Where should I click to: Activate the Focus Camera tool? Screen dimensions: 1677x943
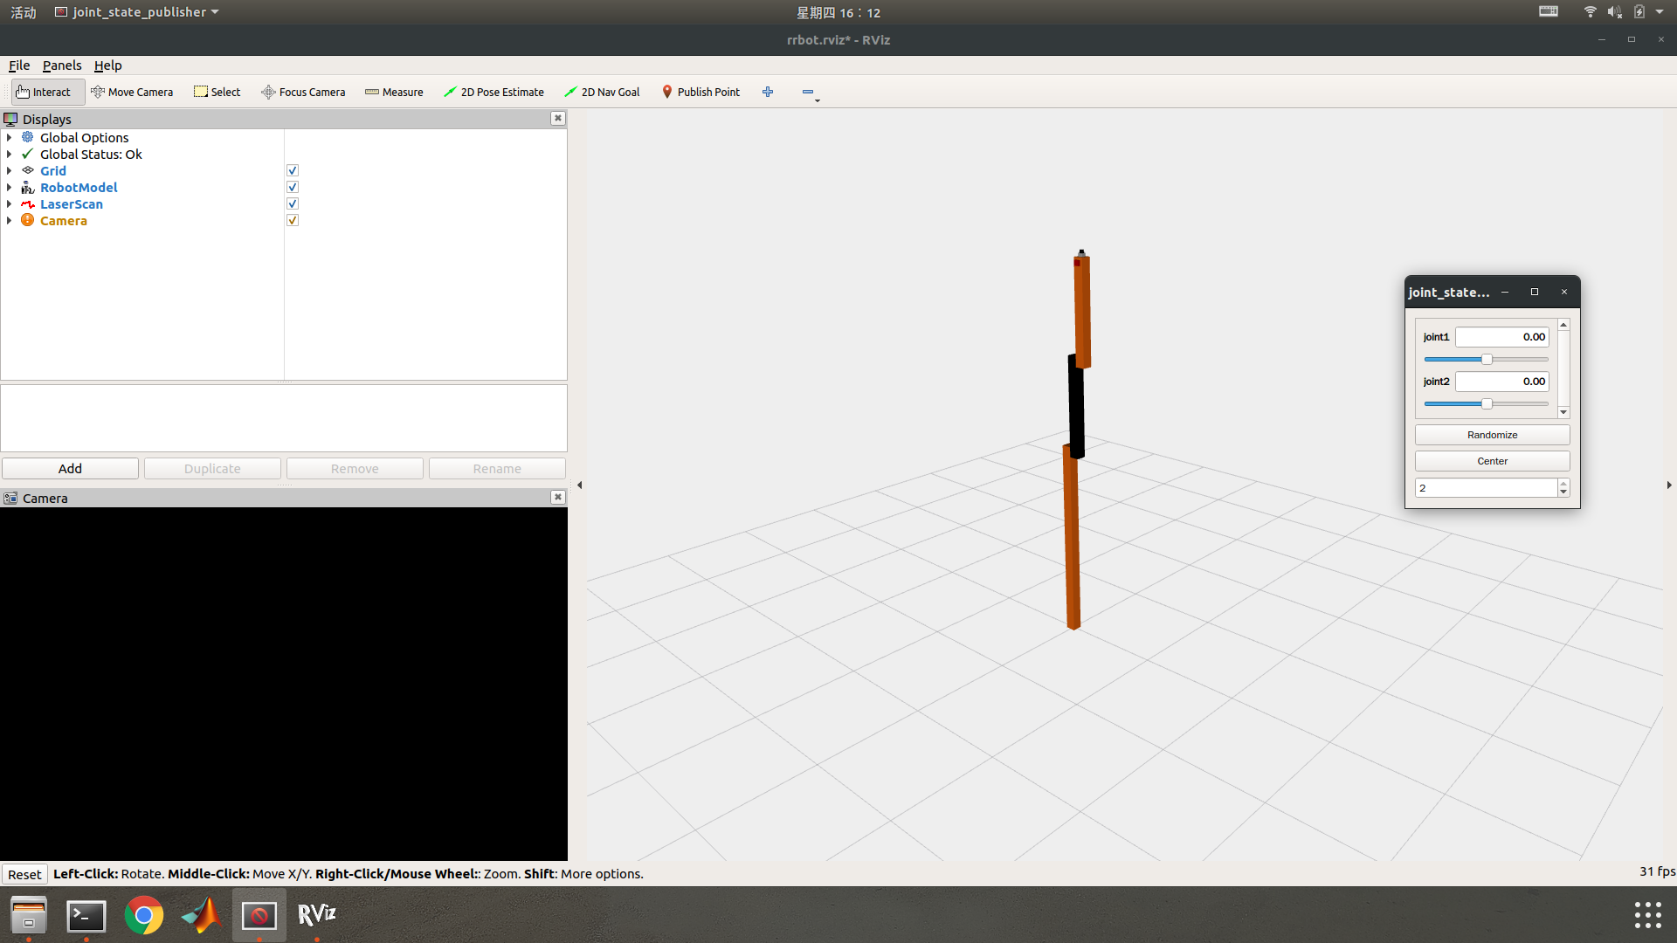tap(303, 92)
